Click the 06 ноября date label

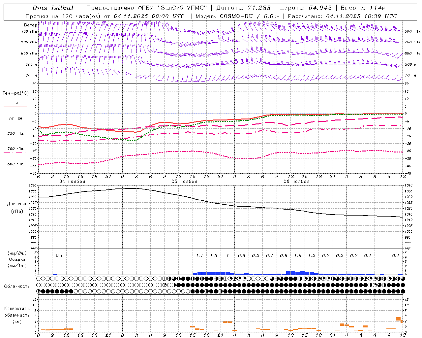click(x=296, y=181)
